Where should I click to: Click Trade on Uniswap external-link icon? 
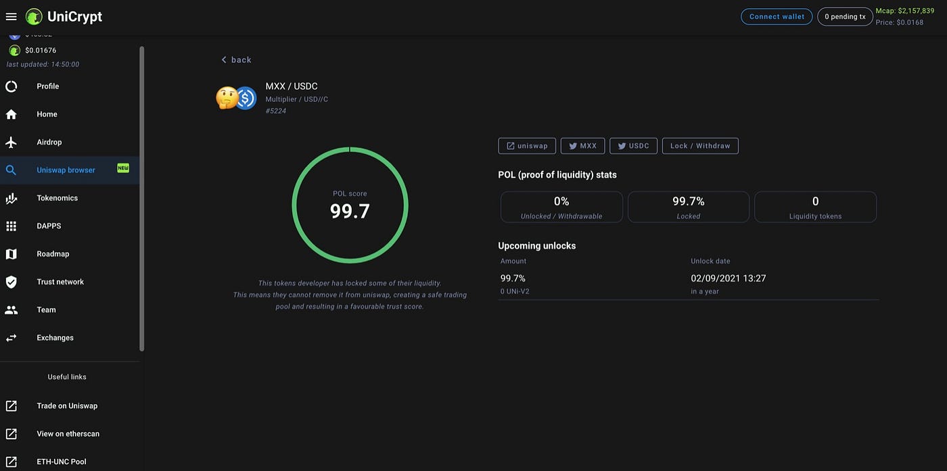click(x=11, y=406)
